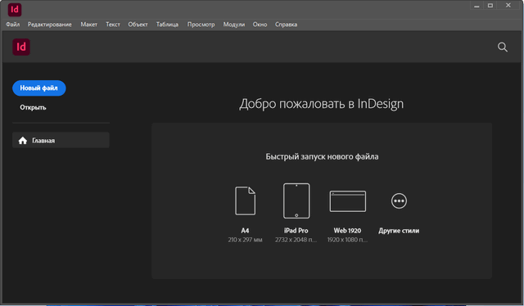
Task: Click the 210 x 297 мм size text
Action: coord(246,240)
